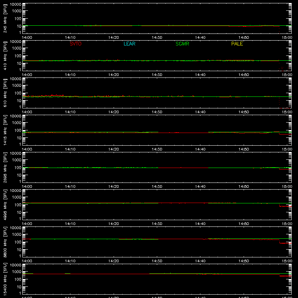Select the 15400 MHz [SFU] axis title
This screenshot has width=298, height=298.
point(5,279)
